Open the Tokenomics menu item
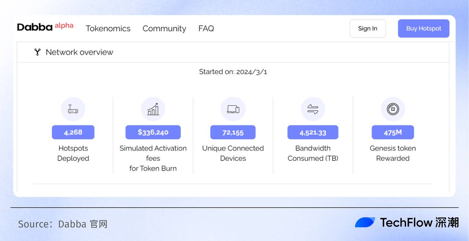Viewport: 469px width, 241px height. pyautogui.click(x=108, y=29)
